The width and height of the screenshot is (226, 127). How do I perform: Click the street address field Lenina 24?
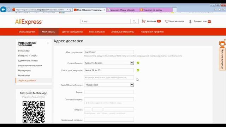click(x=109, y=70)
